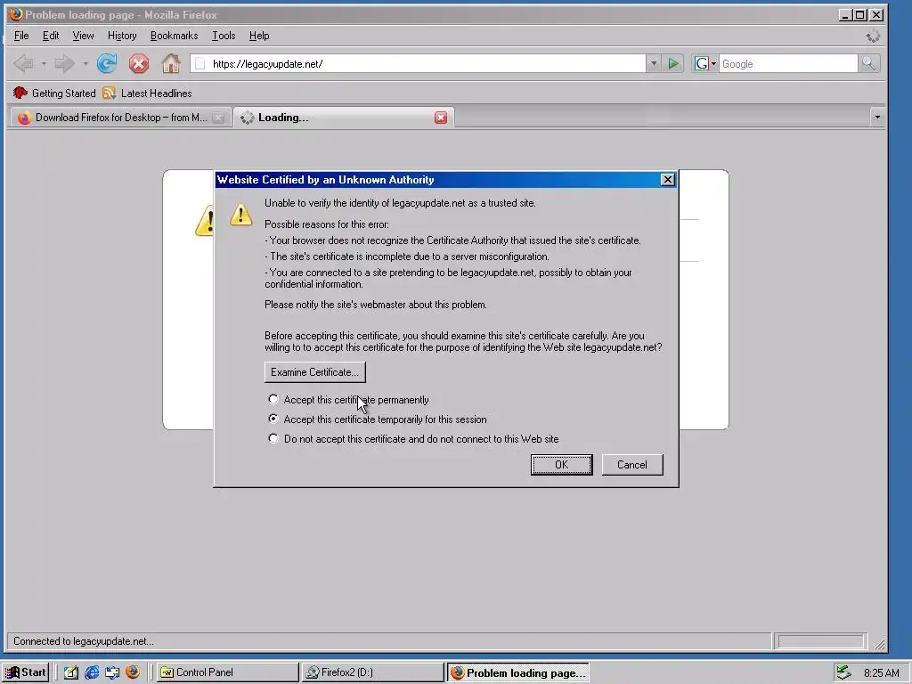Switch to Firefox2 (D:) taskbar window

(373, 672)
